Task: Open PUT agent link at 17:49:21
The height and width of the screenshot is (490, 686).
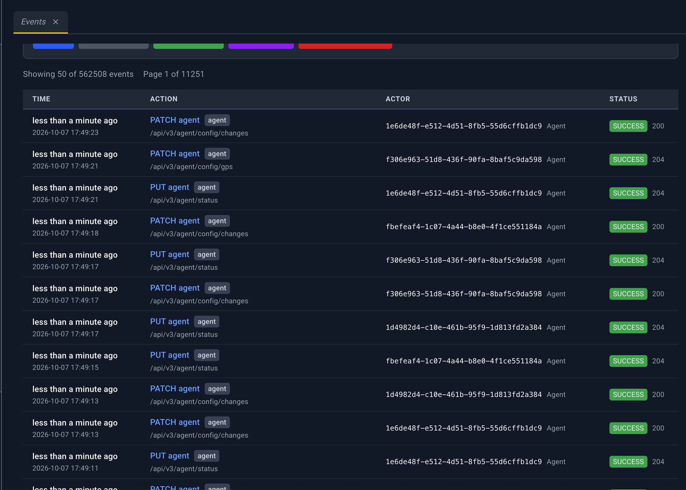Action: pos(170,187)
